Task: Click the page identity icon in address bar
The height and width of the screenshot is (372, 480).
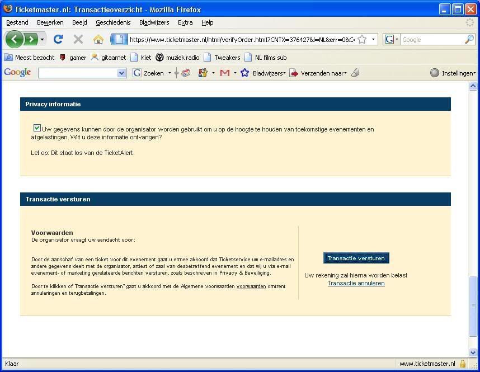Action: tap(119, 40)
